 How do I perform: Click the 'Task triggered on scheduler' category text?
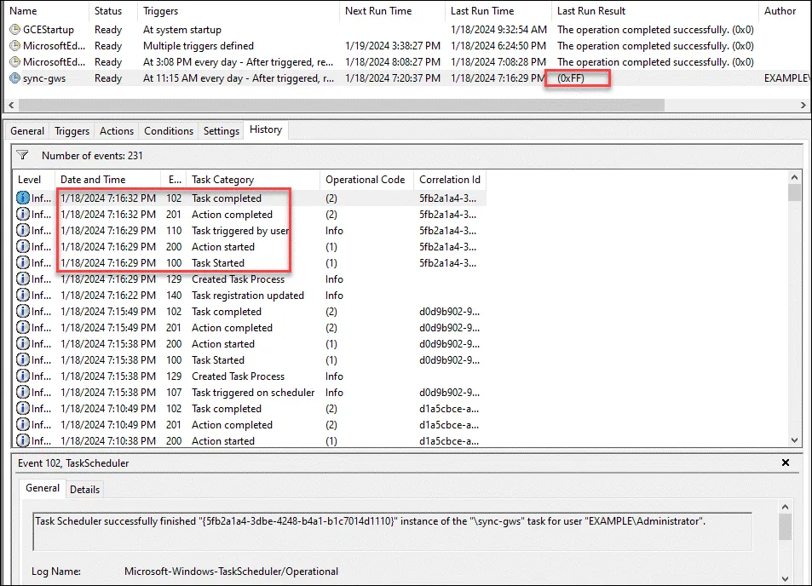253,393
